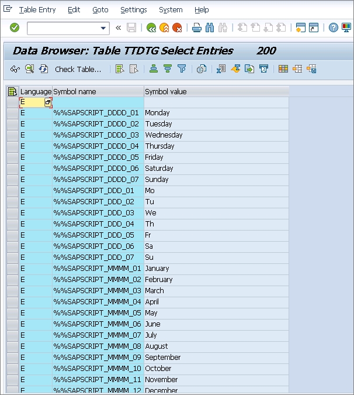The height and width of the screenshot is (395, 354).
Task: Click the Sort Descending icon
Action: (x=168, y=69)
